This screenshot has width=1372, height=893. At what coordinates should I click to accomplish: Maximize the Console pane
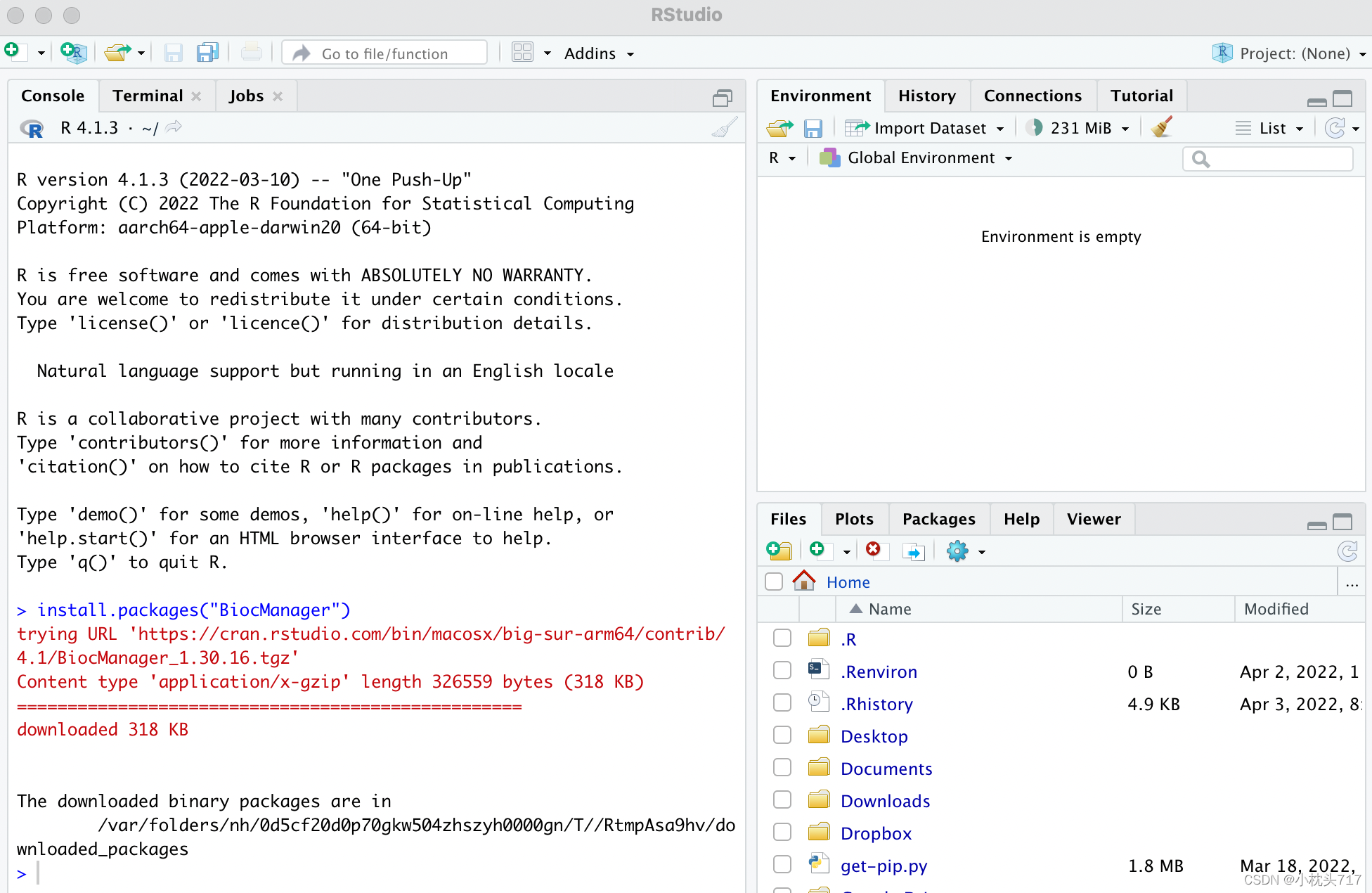click(x=723, y=98)
